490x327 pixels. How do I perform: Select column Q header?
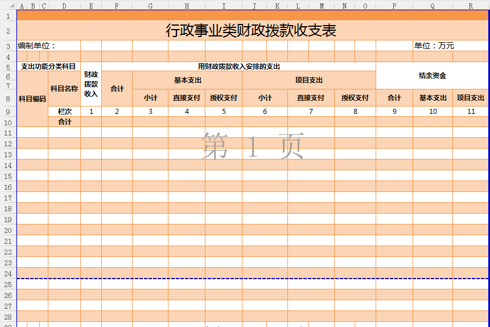pos(433,6)
